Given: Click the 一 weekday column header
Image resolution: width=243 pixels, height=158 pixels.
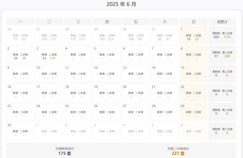Looking at the screenshot, I should 20,22.
